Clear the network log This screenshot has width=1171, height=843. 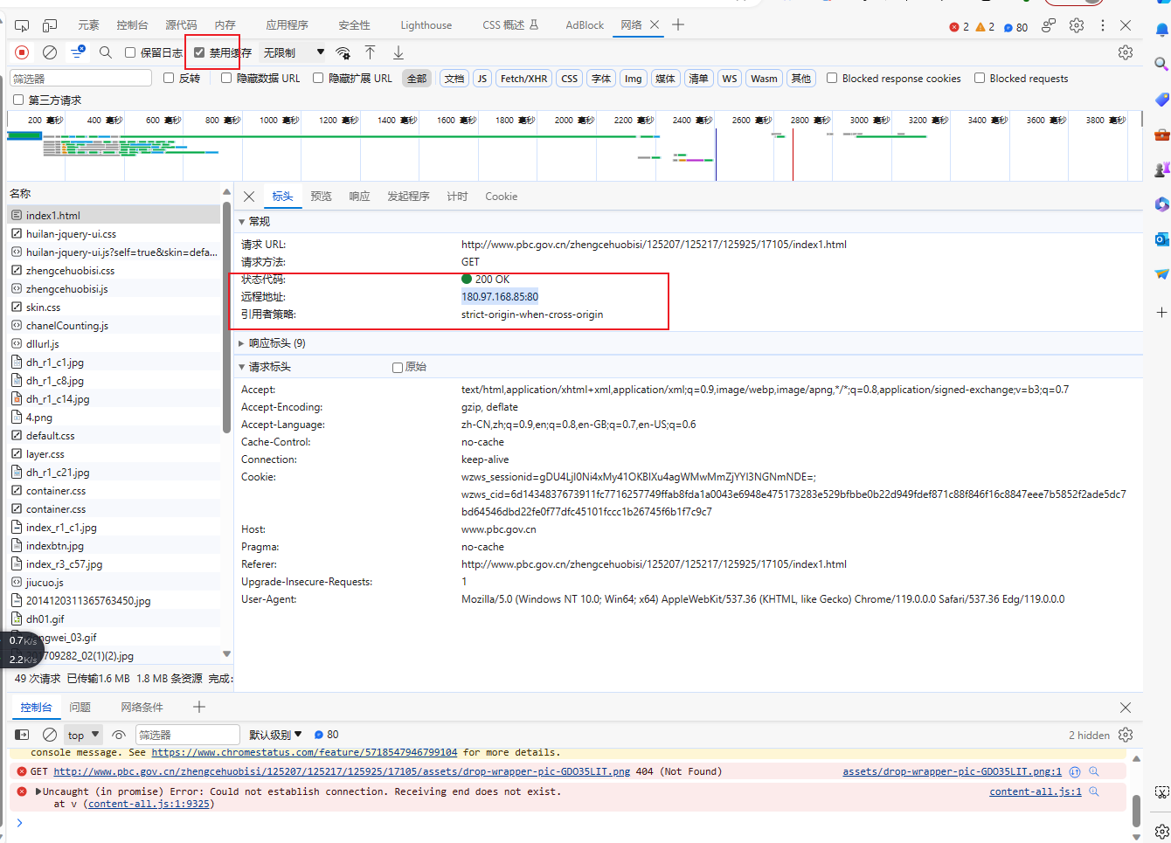(x=50, y=52)
